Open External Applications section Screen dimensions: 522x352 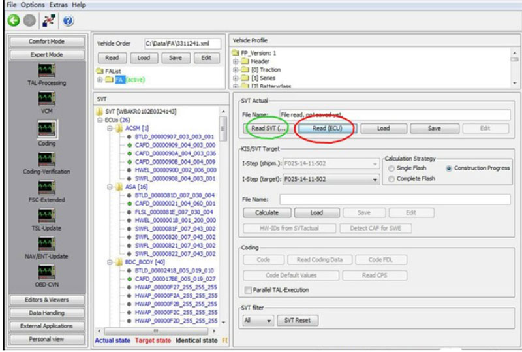click(x=46, y=326)
